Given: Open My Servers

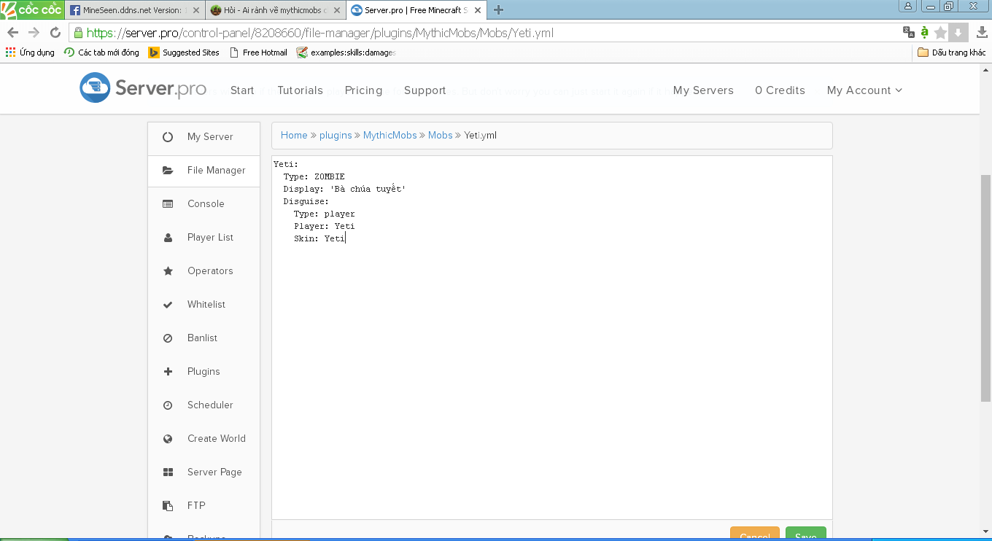Looking at the screenshot, I should point(703,90).
